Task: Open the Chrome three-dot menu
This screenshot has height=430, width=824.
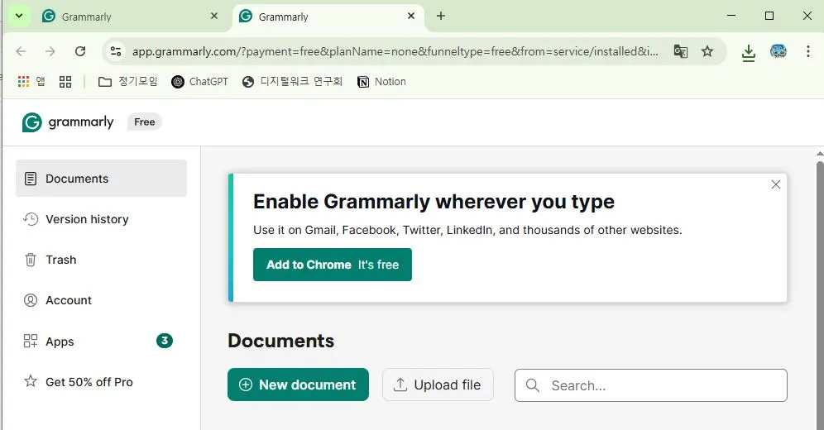Action: tap(808, 51)
